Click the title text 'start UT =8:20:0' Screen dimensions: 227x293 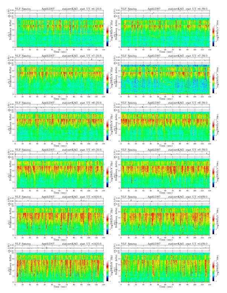(91, 103)
